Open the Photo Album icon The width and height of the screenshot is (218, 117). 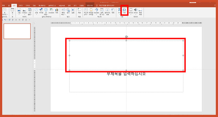click(x=30, y=10)
